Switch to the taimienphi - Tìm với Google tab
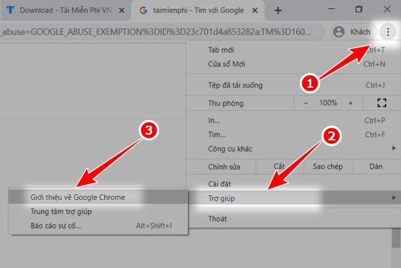 198,10
